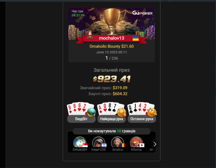Click kobipah12345 hooded avatar
The height and width of the screenshot is (168, 216).
pos(99,142)
